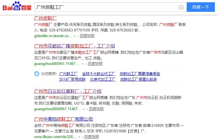Open the 广州皮鞋厂 result title

(x=45, y=18)
